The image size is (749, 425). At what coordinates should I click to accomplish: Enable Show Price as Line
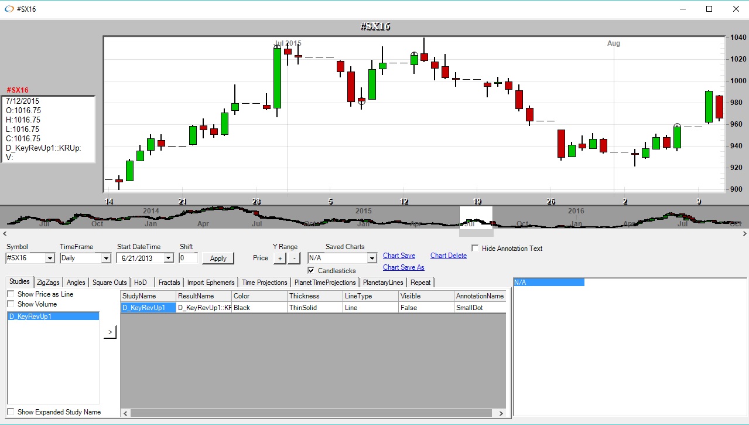pyautogui.click(x=11, y=294)
